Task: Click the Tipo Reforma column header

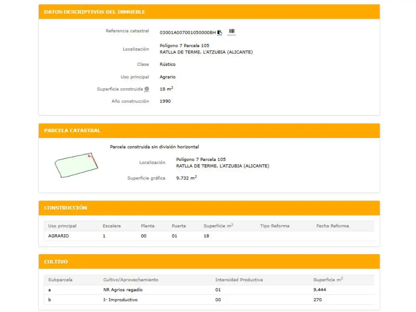Action: [275, 226]
